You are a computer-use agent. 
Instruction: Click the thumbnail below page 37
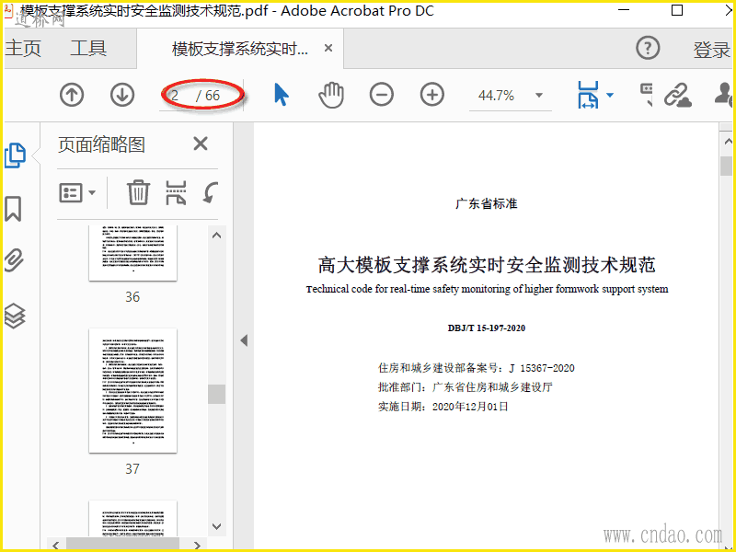132,519
